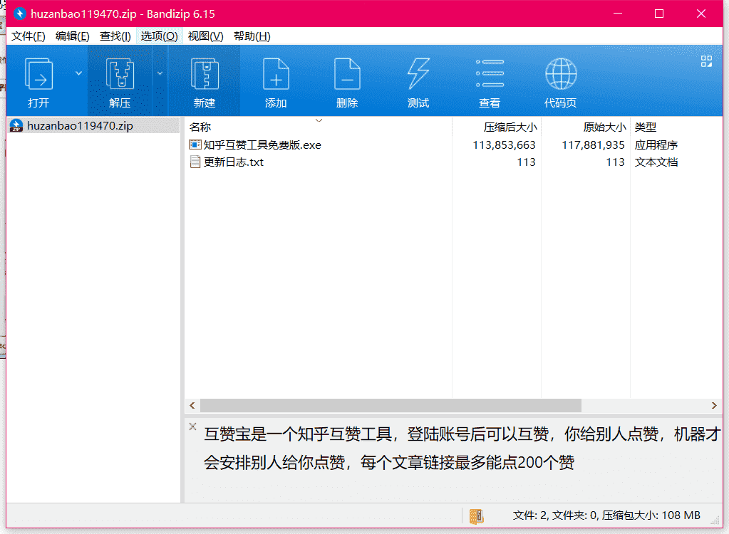
Task: Click the Bandizip logo in title bar
Action: point(19,14)
